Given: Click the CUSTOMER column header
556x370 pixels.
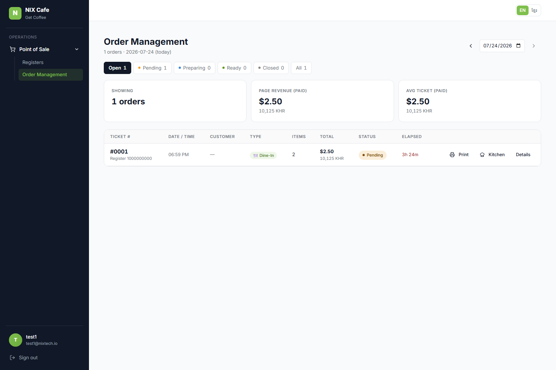Looking at the screenshot, I should pyautogui.click(x=222, y=137).
